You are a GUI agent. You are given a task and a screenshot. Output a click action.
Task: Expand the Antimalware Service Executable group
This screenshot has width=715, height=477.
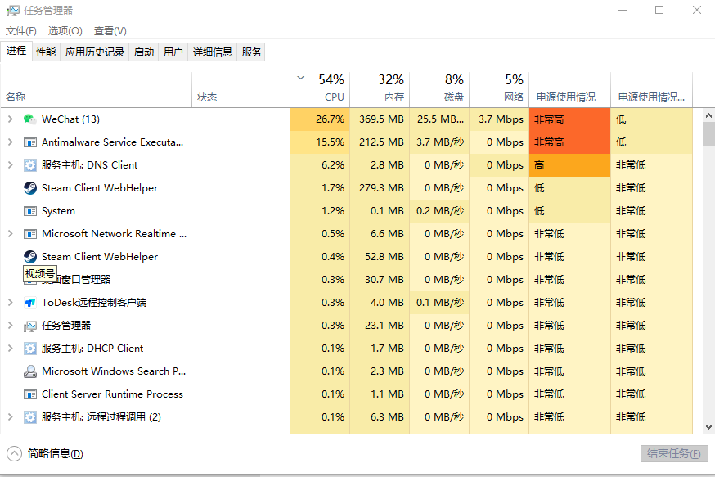click(x=10, y=142)
